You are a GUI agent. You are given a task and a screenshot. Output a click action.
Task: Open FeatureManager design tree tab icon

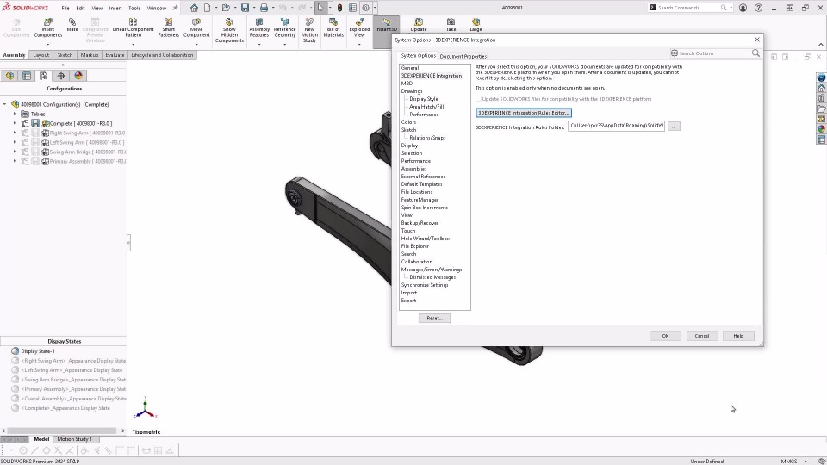pos(10,76)
